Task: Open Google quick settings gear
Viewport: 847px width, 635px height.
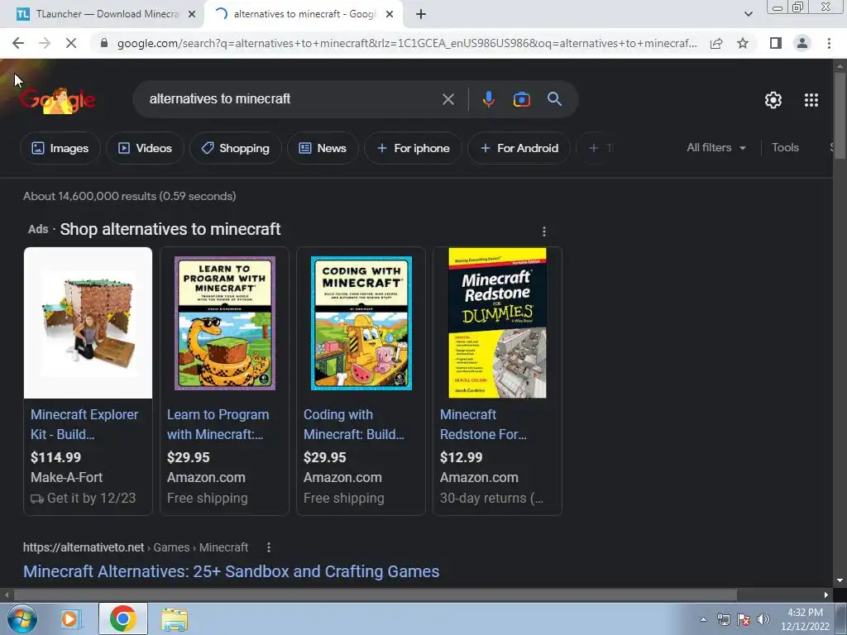Action: 773,100
